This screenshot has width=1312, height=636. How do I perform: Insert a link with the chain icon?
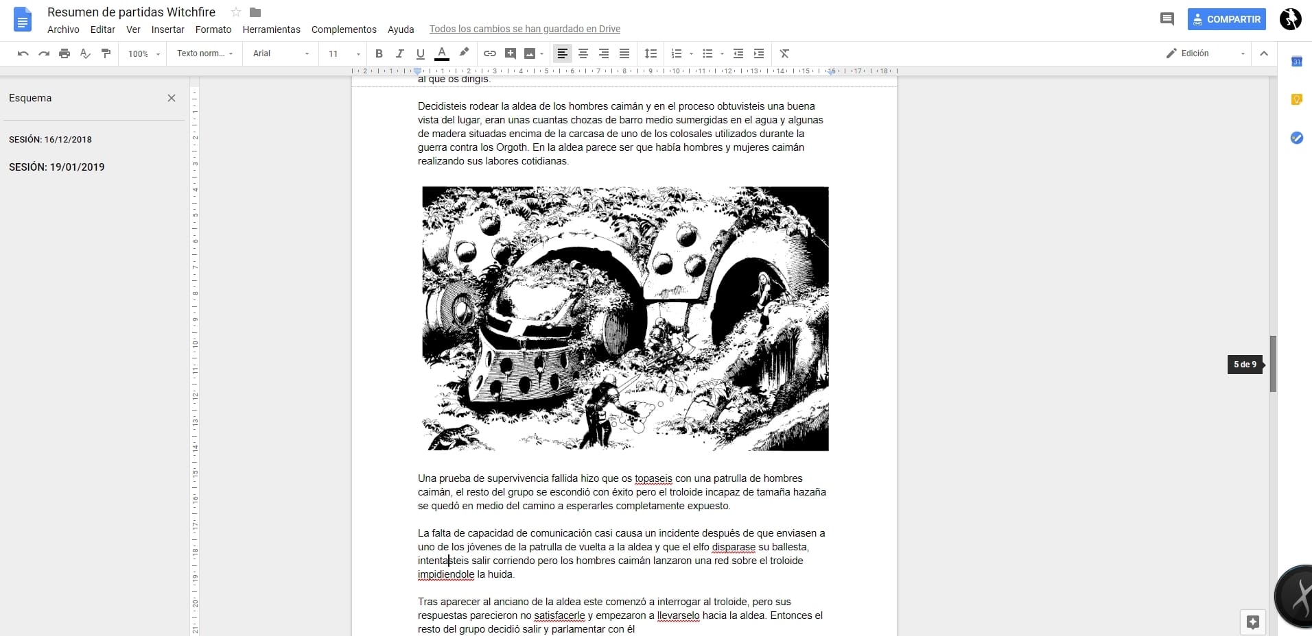pyautogui.click(x=490, y=53)
